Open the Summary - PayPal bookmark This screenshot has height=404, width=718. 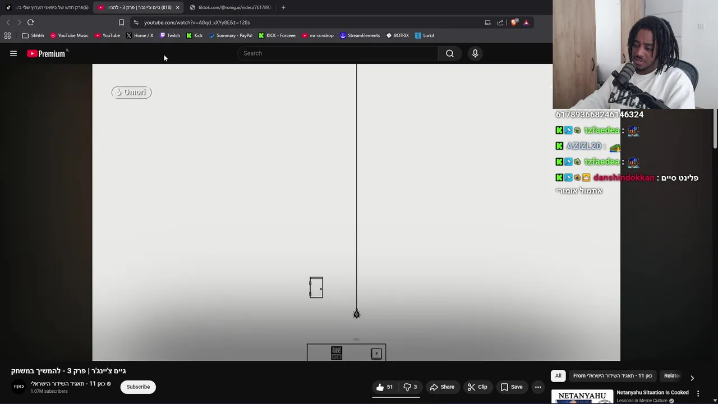coord(231,35)
